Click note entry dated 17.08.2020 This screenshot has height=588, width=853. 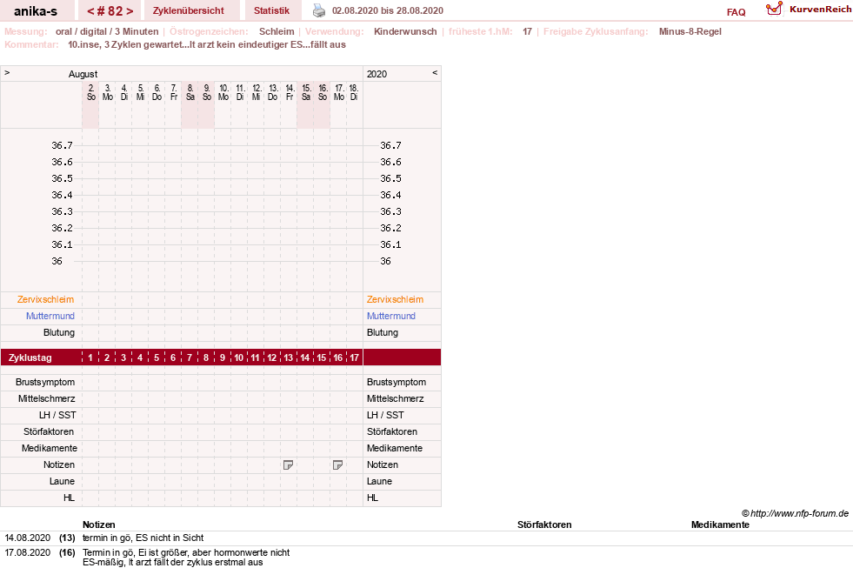pos(27,552)
